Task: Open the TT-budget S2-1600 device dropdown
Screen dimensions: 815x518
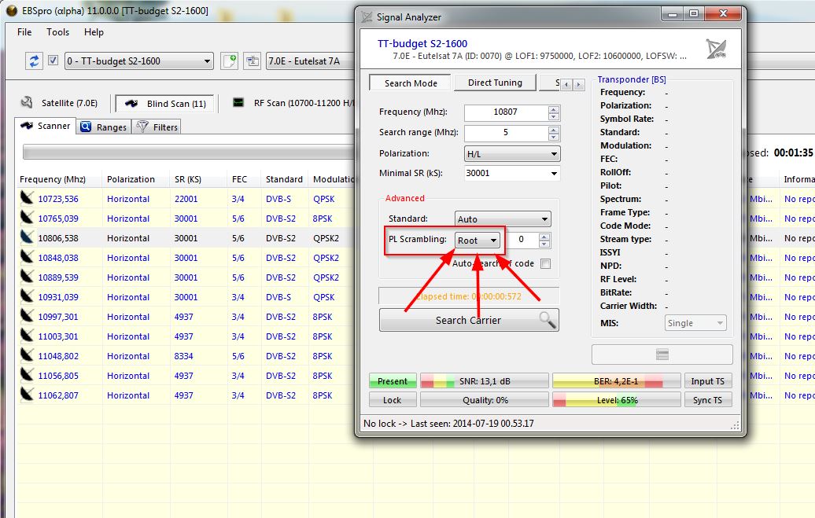Action: (139, 61)
